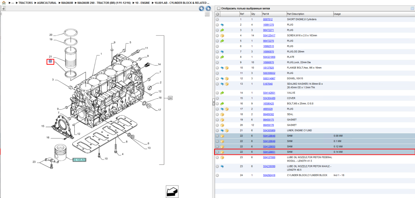The width and height of the screenshot is (415, 198).
Task: Click blue arrow on DOWEL,10X15 row
Action: (222, 78)
